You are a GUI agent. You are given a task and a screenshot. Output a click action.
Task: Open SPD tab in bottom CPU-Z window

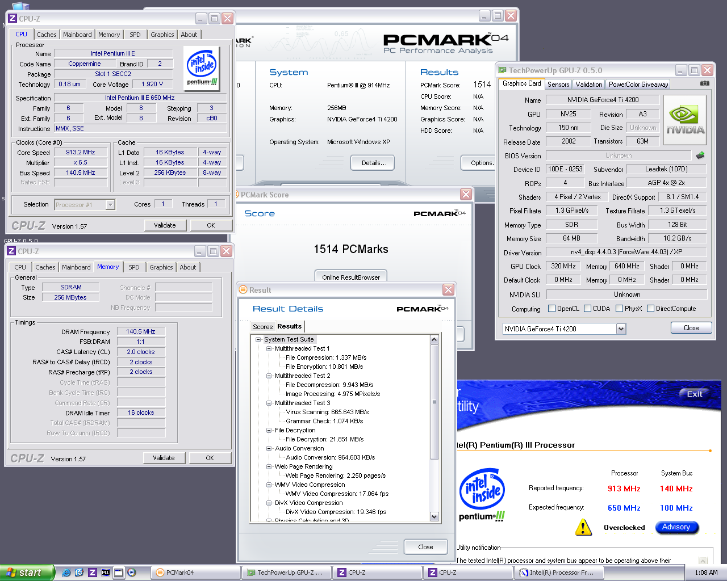(134, 267)
